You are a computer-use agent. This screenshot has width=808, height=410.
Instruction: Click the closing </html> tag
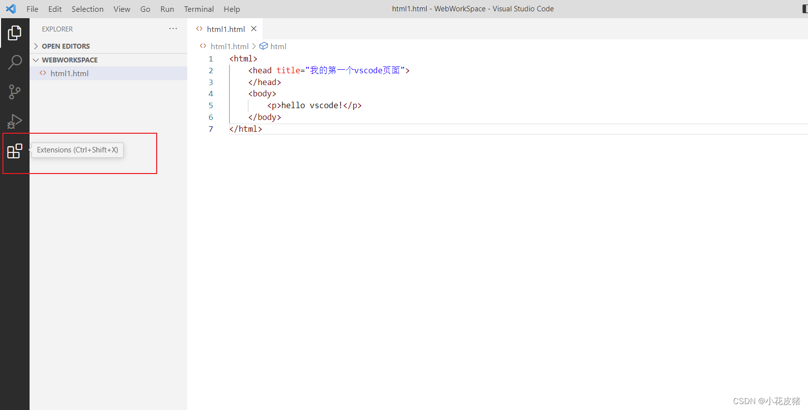point(245,129)
